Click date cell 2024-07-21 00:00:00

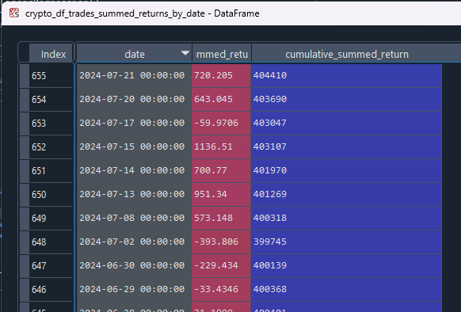tap(134, 75)
